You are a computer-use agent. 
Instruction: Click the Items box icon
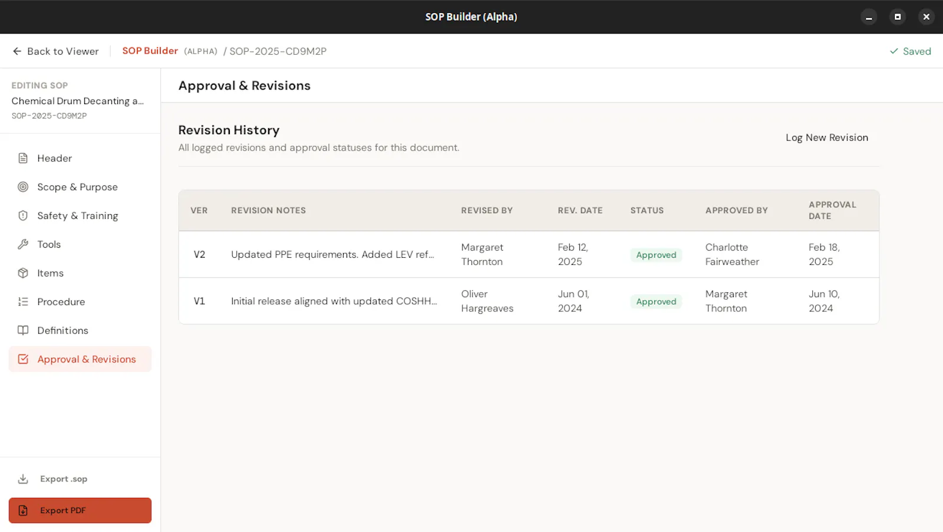pyautogui.click(x=23, y=273)
